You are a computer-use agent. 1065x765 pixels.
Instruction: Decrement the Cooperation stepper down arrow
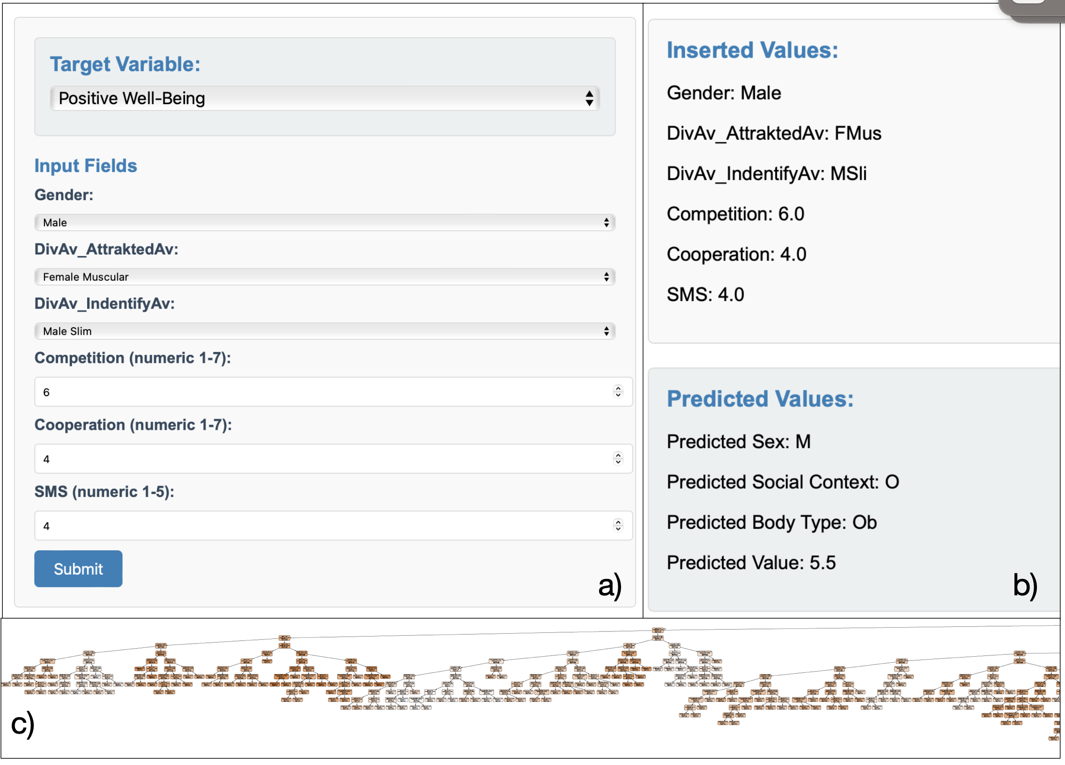click(x=618, y=462)
